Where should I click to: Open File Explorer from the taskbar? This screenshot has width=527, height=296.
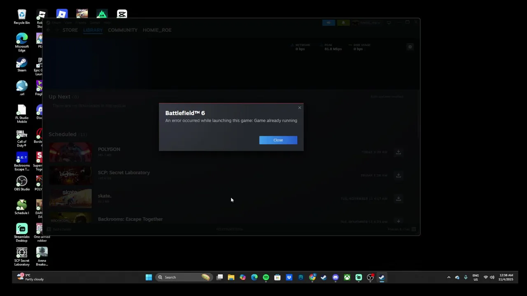tap(231, 277)
